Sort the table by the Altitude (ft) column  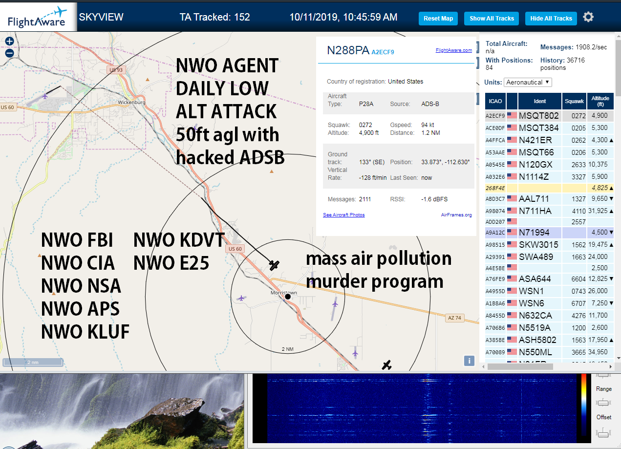pyautogui.click(x=600, y=101)
